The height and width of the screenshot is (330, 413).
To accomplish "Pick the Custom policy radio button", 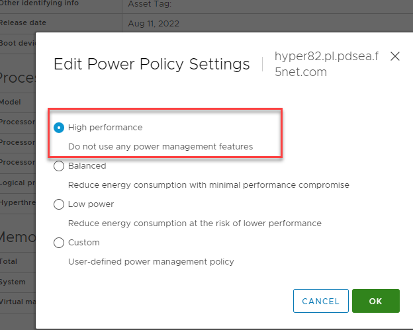I will click(59, 243).
